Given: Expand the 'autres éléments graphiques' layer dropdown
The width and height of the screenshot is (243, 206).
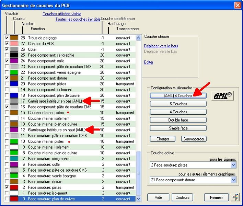Looking at the screenshot, I should (x=233, y=180).
